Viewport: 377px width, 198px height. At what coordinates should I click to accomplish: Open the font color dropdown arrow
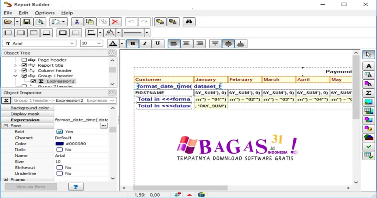point(121,43)
